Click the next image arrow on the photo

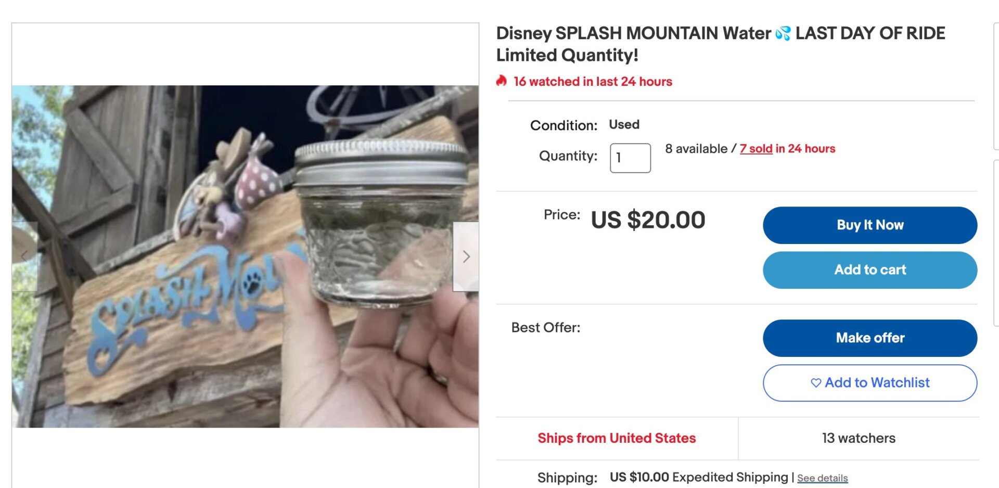466,256
